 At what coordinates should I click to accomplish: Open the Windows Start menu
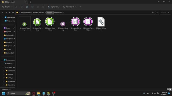[x=3, y=93]
